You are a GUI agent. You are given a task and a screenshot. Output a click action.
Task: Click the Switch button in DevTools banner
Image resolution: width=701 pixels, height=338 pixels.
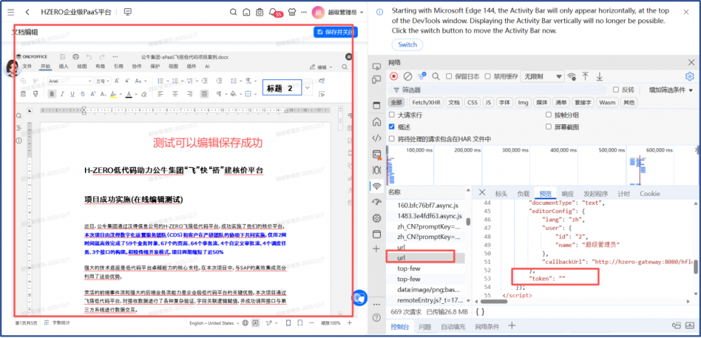click(x=407, y=45)
